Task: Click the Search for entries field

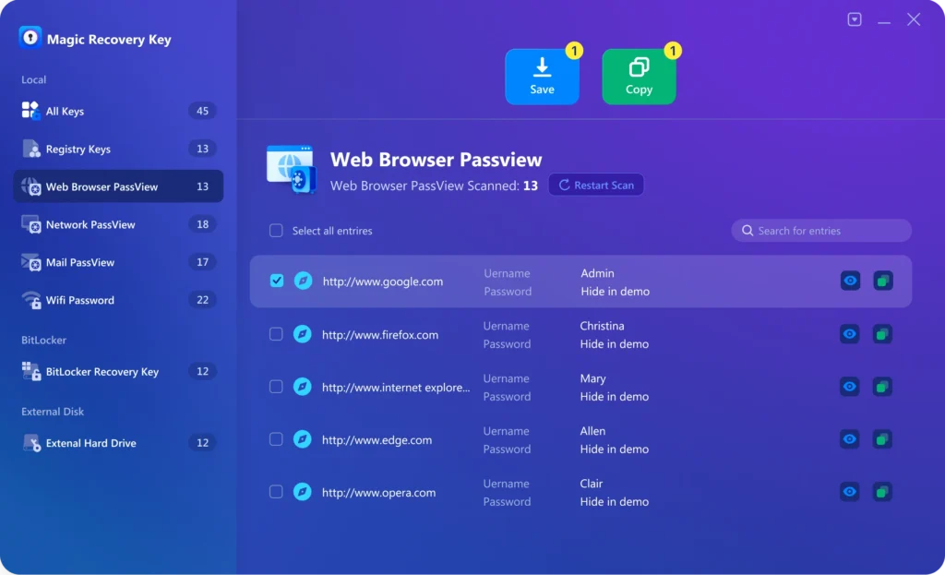Action: click(x=821, y=231)
